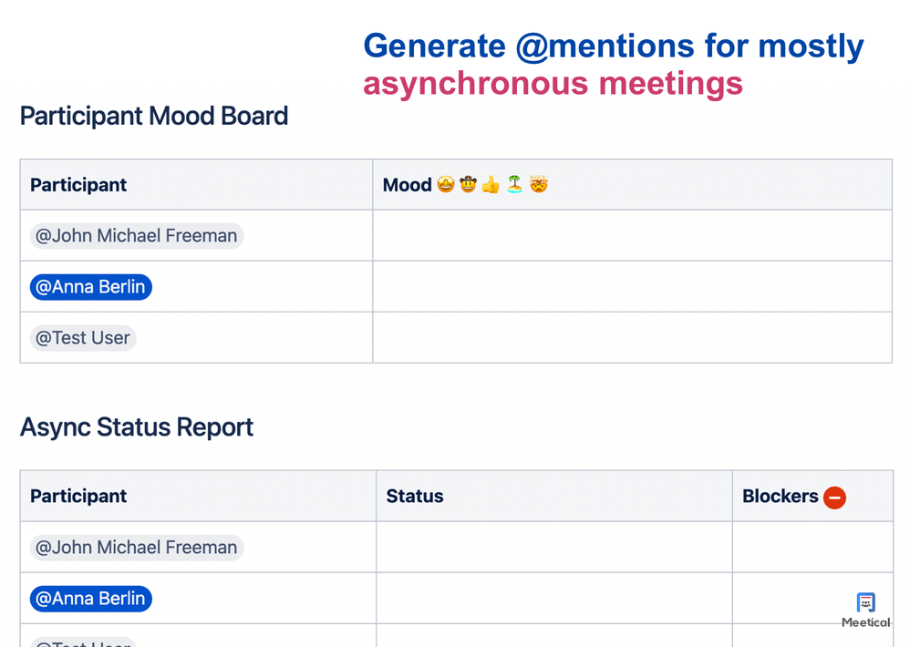Image resolution: width=910 pixels, height=647 pixels.
Task: Click Anna Berlin's empty Mood cell
Action: coord(631,287)
